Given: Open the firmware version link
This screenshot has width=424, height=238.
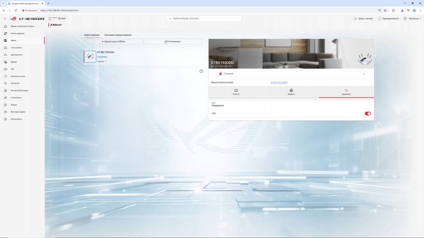Looking at the screenshot, I should [279, 83].
